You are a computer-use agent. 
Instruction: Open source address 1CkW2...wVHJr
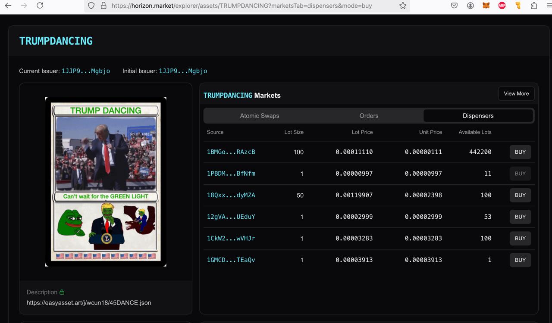point(231,238)
